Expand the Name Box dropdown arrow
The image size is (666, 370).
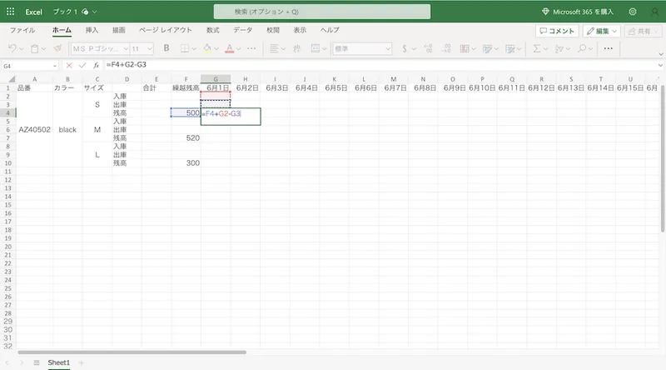click(55, 66)
